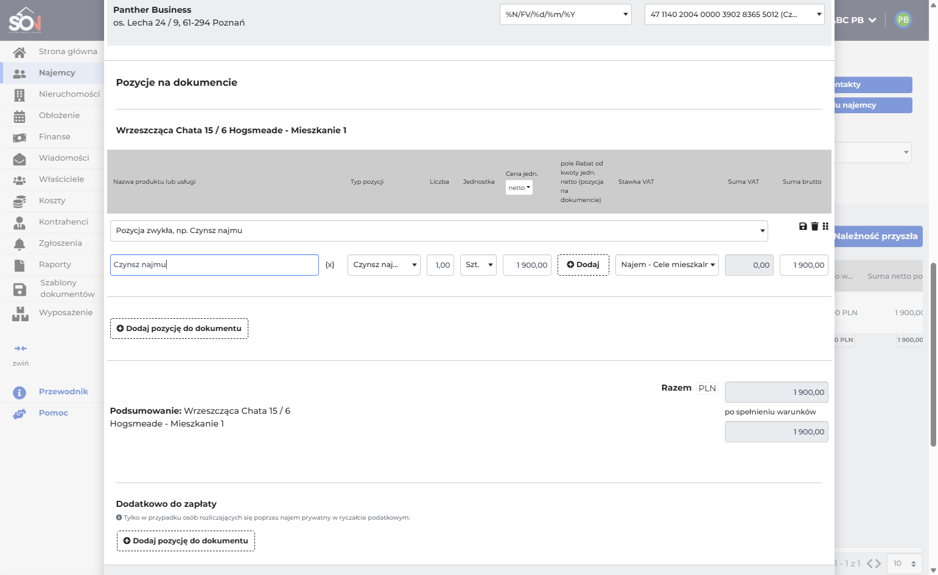
Task: Open the bank account number dropdown
Action: pyautogui.click(x=735, y=14)
